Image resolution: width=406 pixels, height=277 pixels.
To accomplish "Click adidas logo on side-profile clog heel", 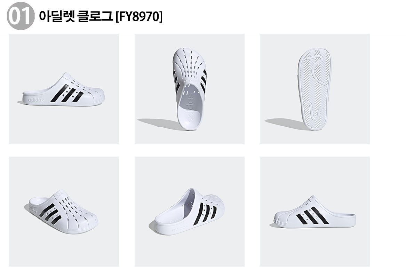I will pyautogui.click(x=36, y=100).
